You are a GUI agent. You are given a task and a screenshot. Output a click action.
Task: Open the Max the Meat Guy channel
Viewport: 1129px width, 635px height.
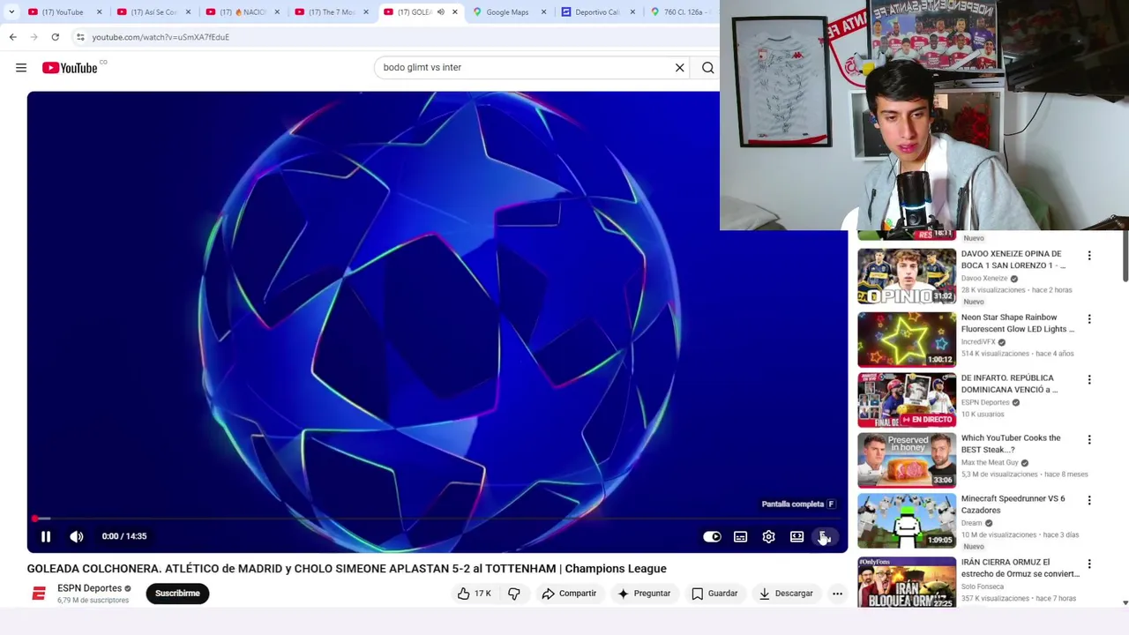(x=990, y=463)
